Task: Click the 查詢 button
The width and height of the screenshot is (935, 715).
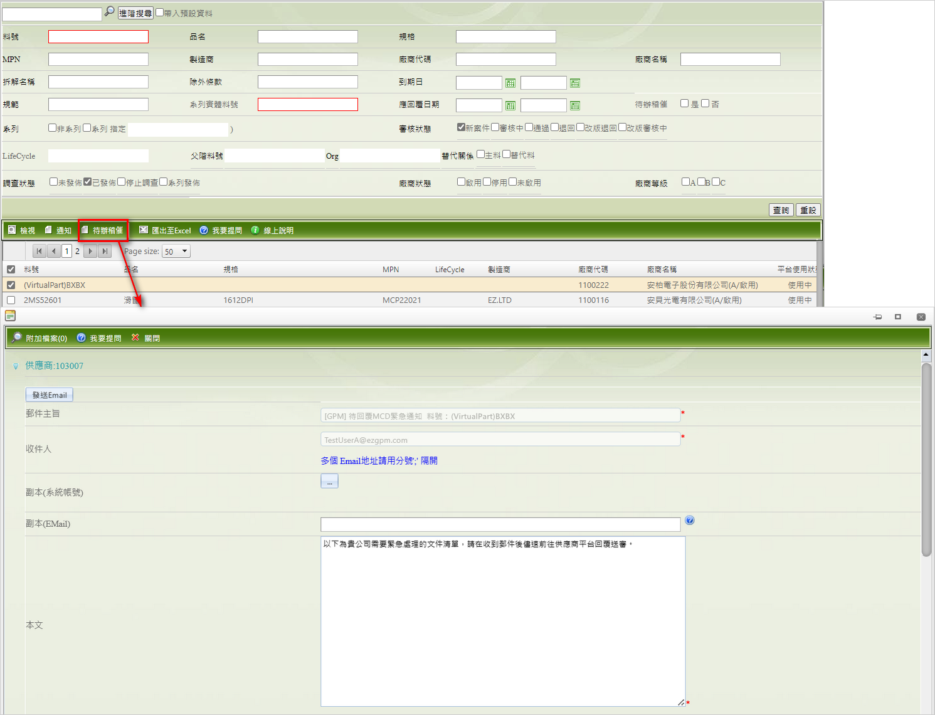Action: click(781, 210)
